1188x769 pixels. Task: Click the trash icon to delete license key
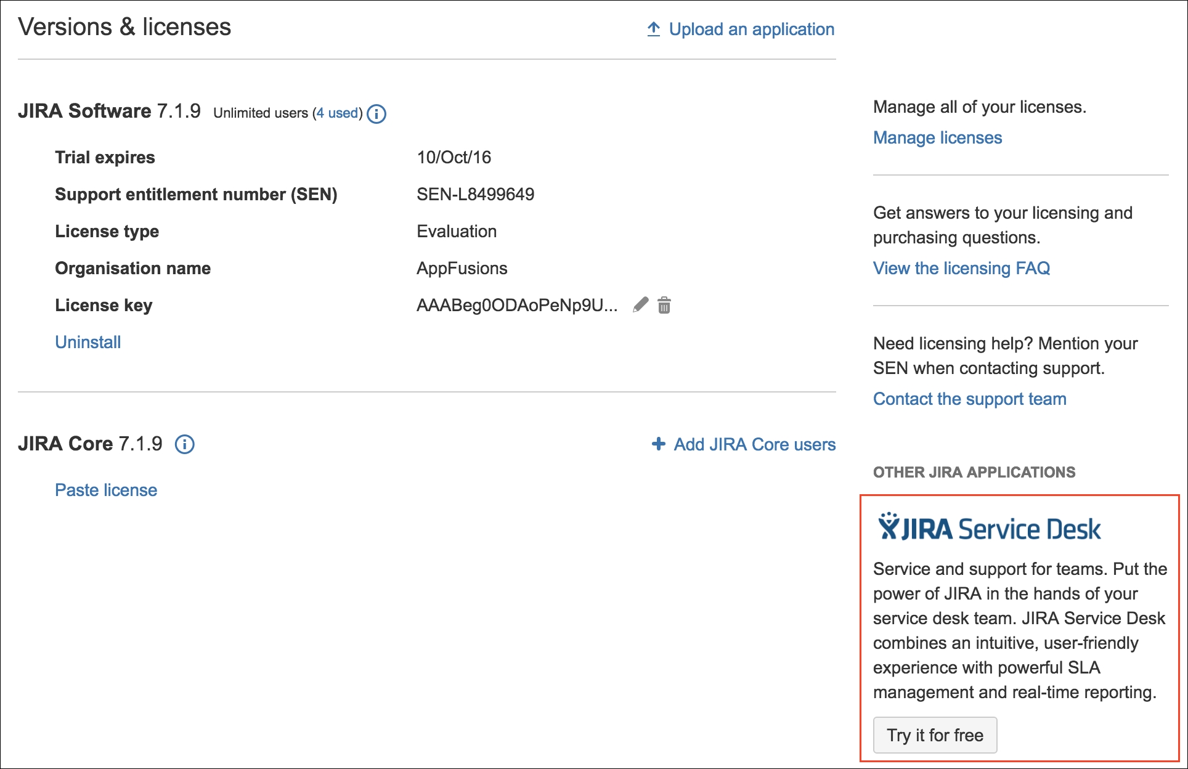[664, 305]
